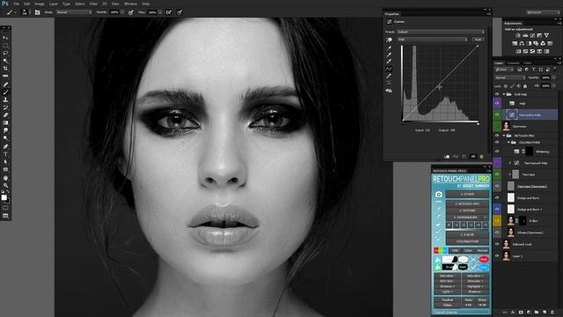
Task: Click the Whitening layer black mask thumbnail
Action: (x=530, y=151)
